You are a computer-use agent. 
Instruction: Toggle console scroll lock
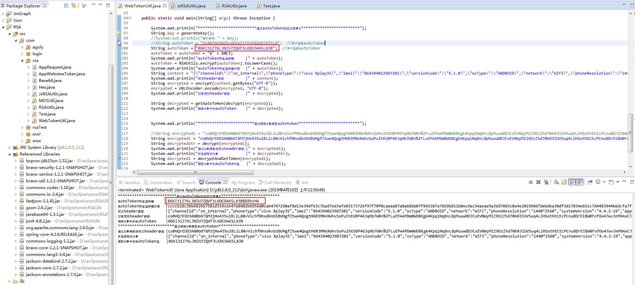[564, 182]
